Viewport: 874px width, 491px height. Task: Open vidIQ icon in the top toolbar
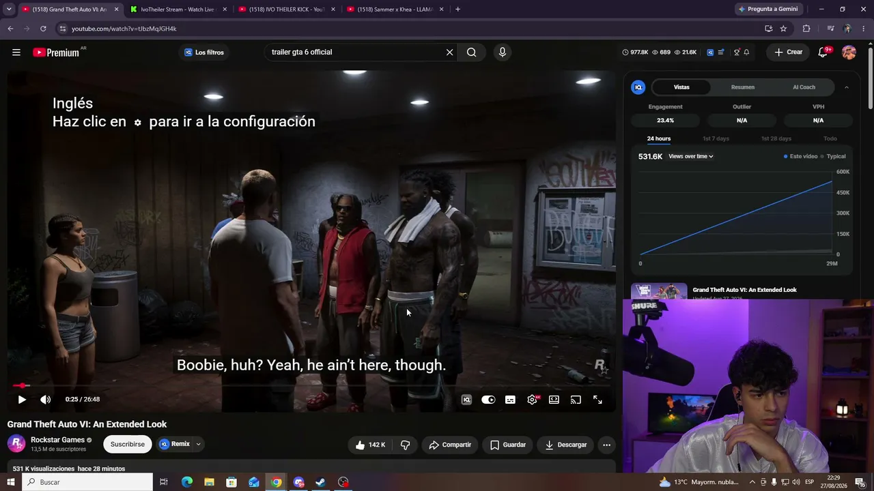(x=710, y=53)
